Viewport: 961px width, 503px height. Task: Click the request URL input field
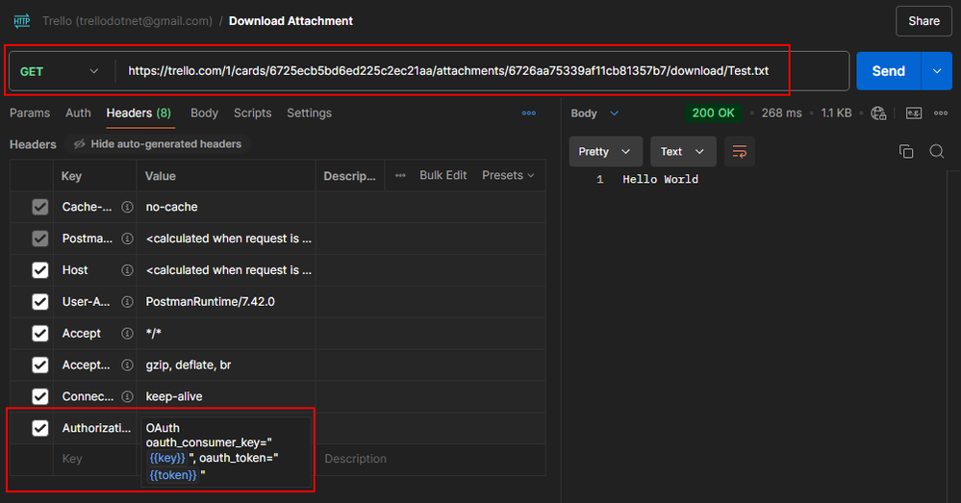481,71
